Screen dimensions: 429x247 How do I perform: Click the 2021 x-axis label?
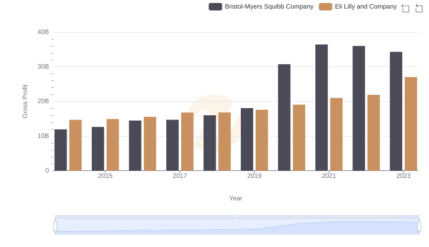tap(329, 176)
